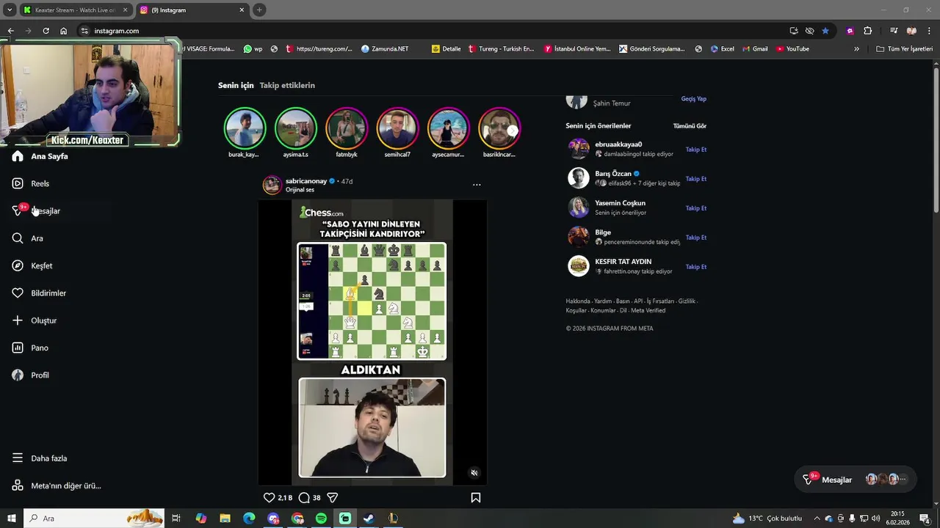Show hidden system tray icons
The image size is (940, 528).
[x=817, y=518]
